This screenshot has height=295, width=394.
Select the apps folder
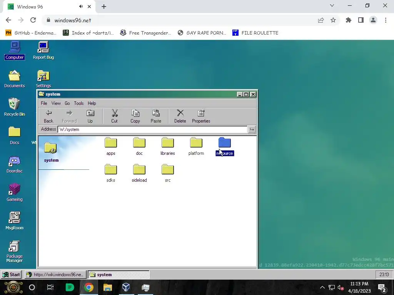(111, 146)
